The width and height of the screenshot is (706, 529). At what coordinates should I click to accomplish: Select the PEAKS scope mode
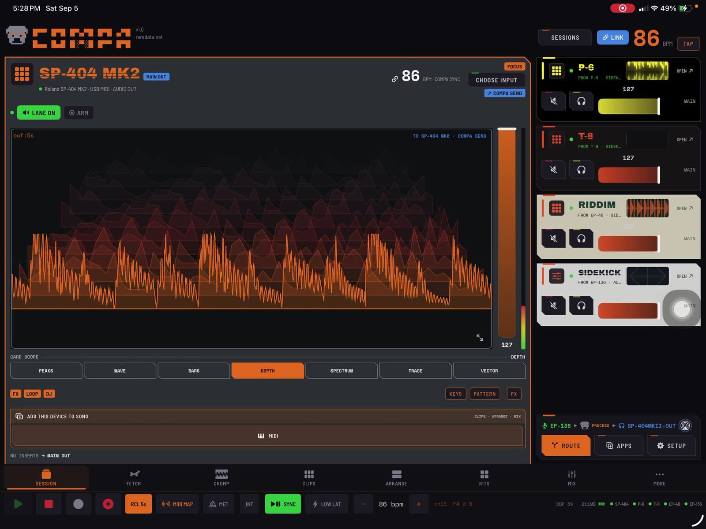[46, 371]
